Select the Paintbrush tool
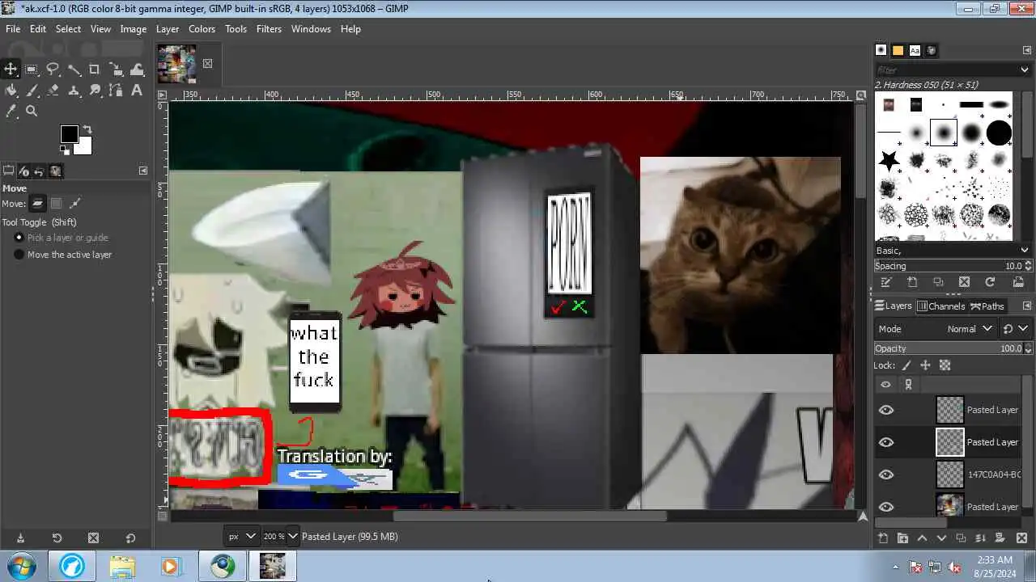1036x582 pixels. 32,91
